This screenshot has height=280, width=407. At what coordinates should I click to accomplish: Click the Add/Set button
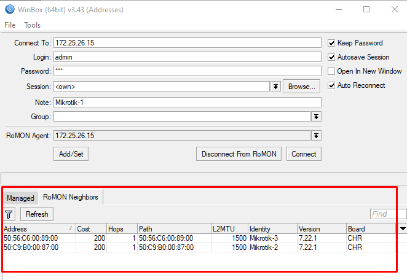point(71,154)
